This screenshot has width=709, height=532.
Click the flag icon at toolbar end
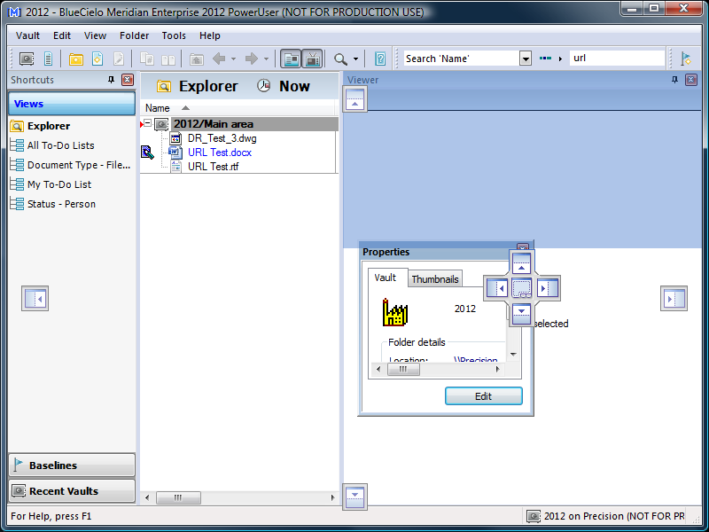686,59
